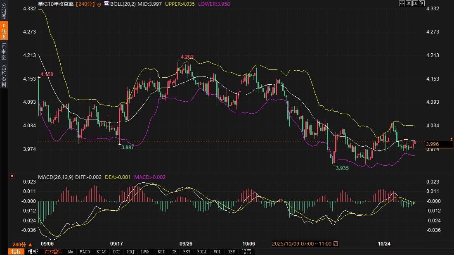Click the side panel exit arrow icon

[422, 3]
